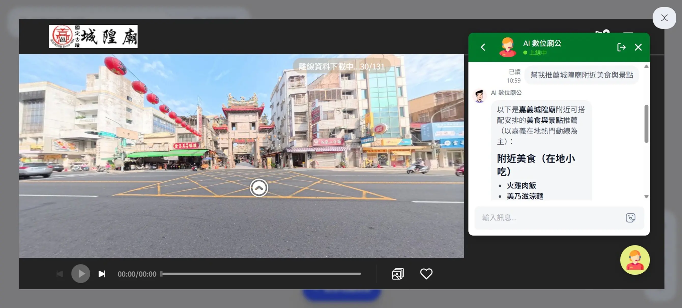
Task: Click the AI 數位廟公 bot avatar in conversation
Action: point(480,96)
